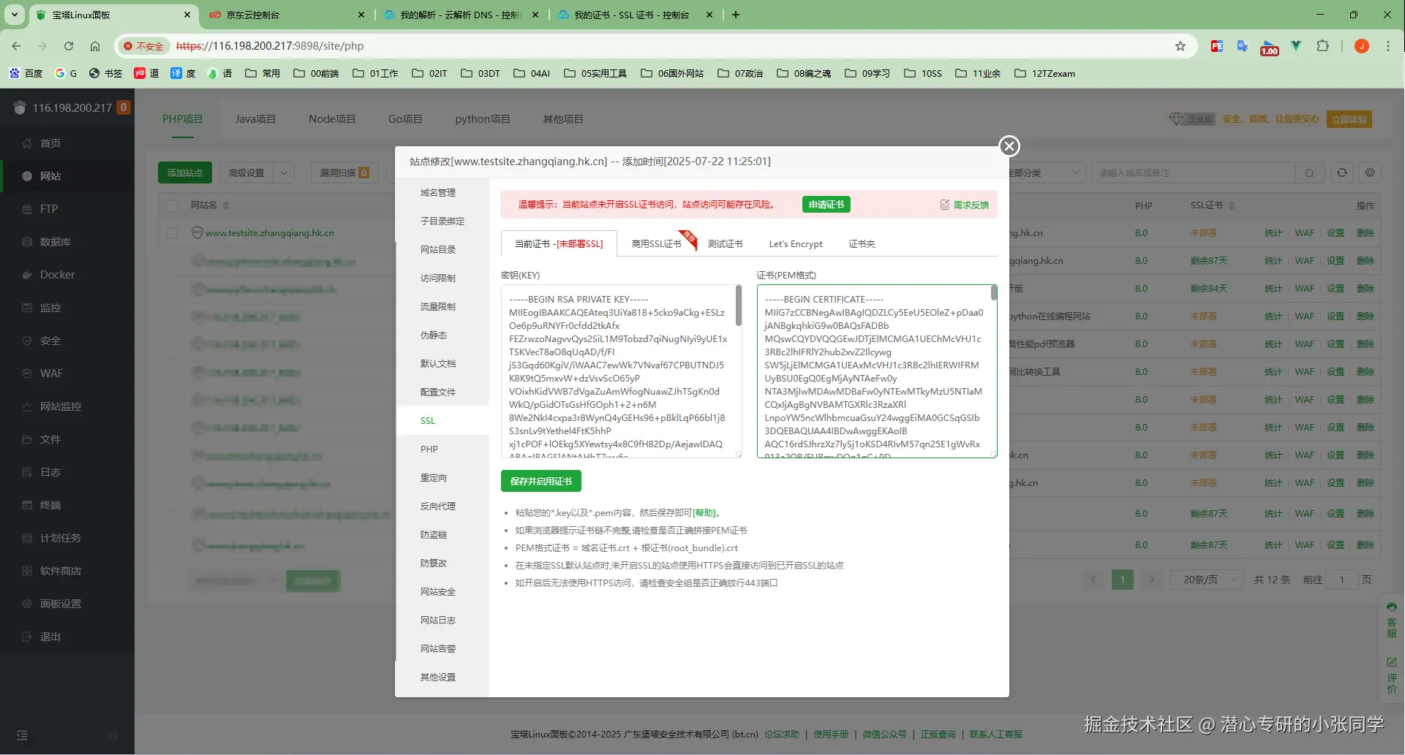Switch to the Java项目 tab

coord(255,119)
